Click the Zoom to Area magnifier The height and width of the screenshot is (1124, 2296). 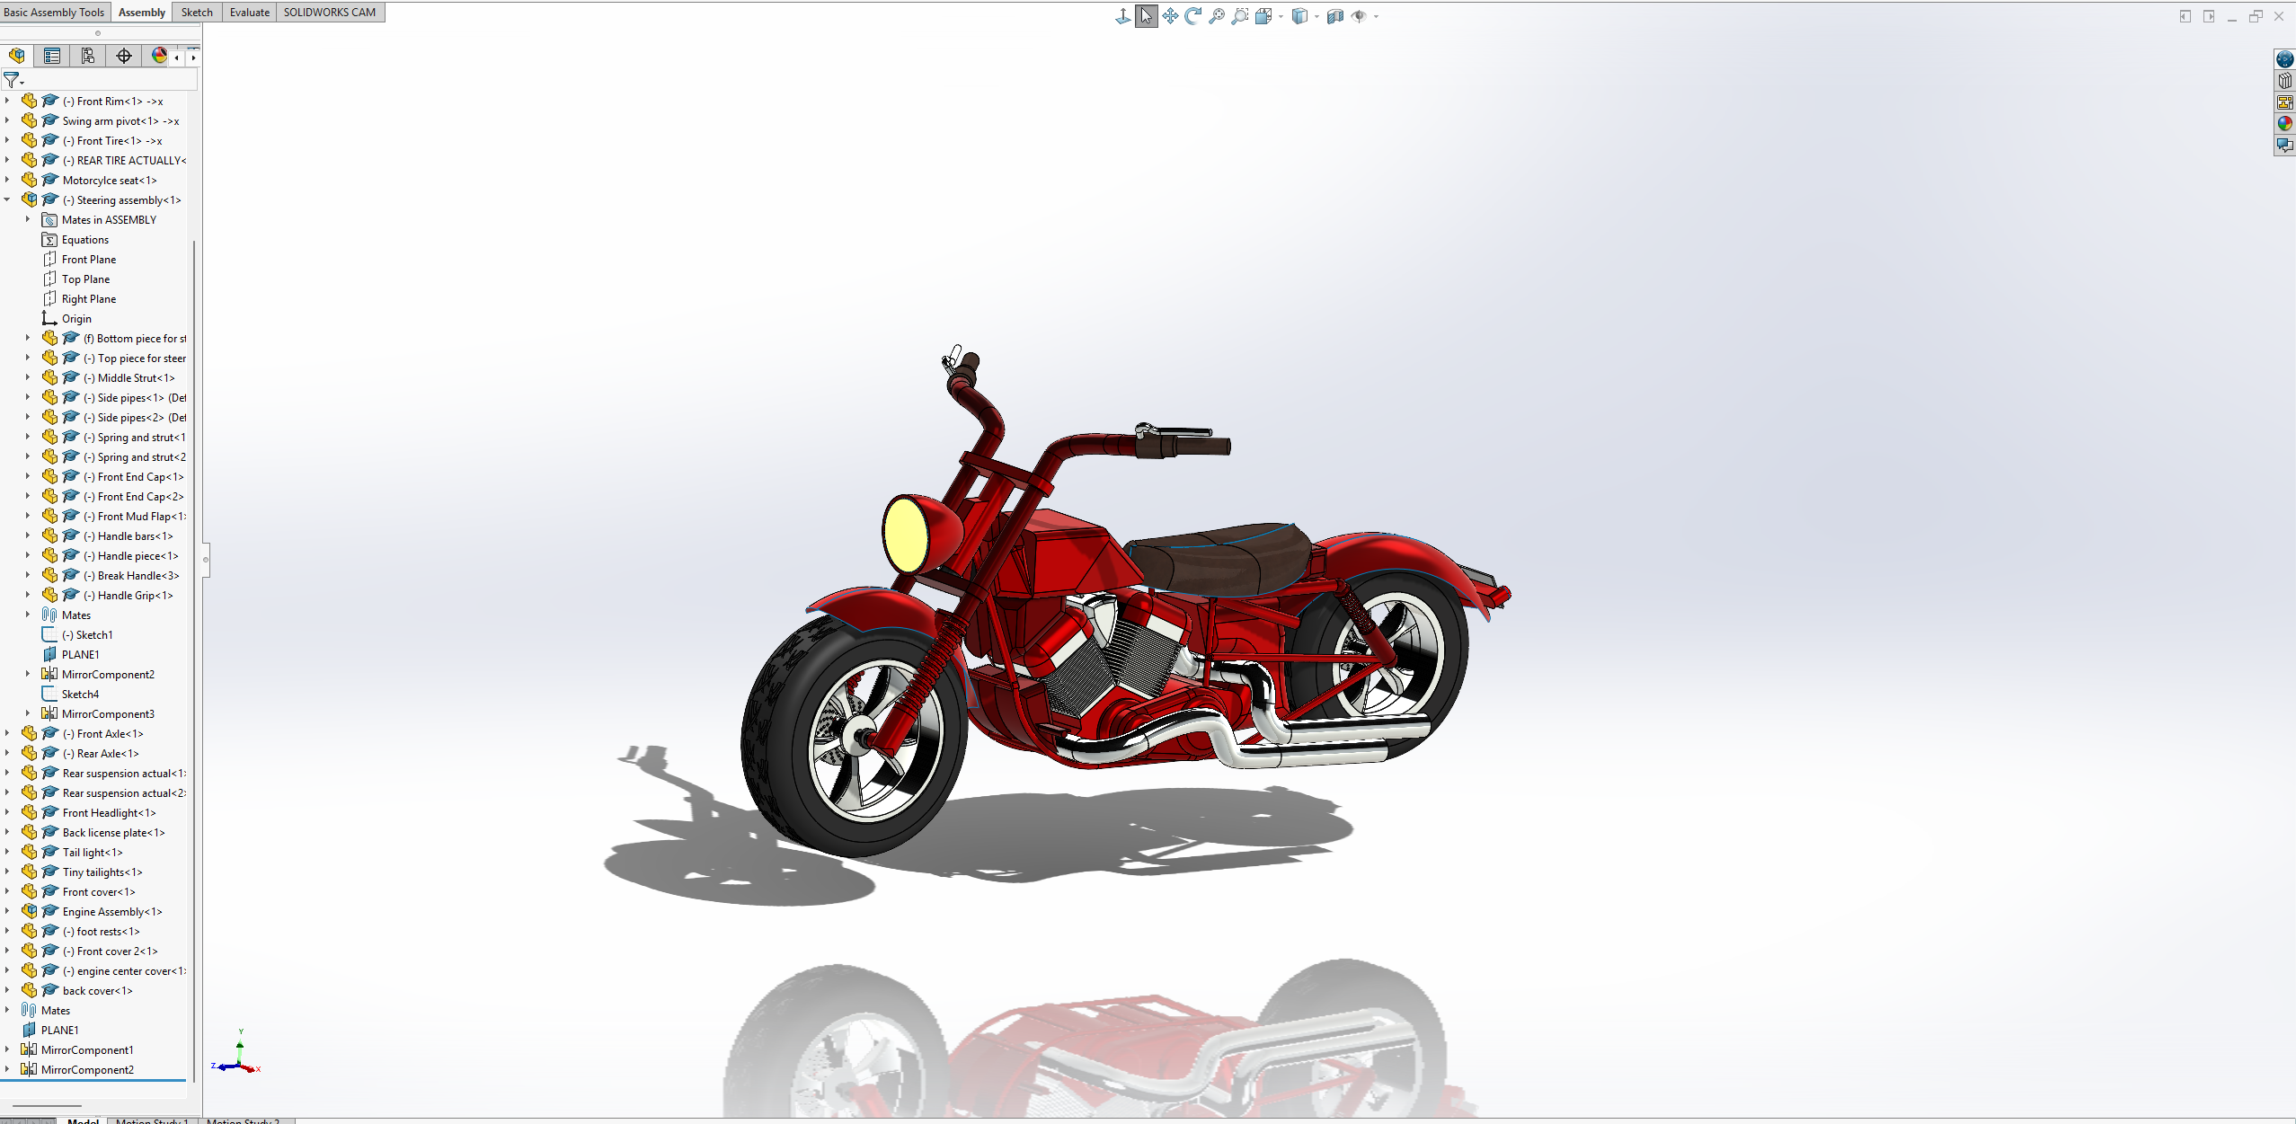pos(1240,16)
